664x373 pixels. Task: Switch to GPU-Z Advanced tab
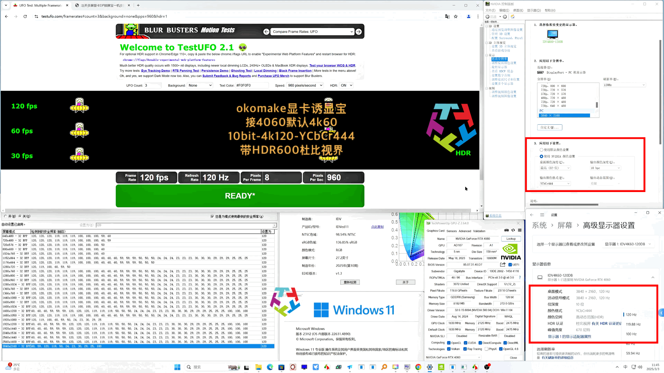pos(465,231)
